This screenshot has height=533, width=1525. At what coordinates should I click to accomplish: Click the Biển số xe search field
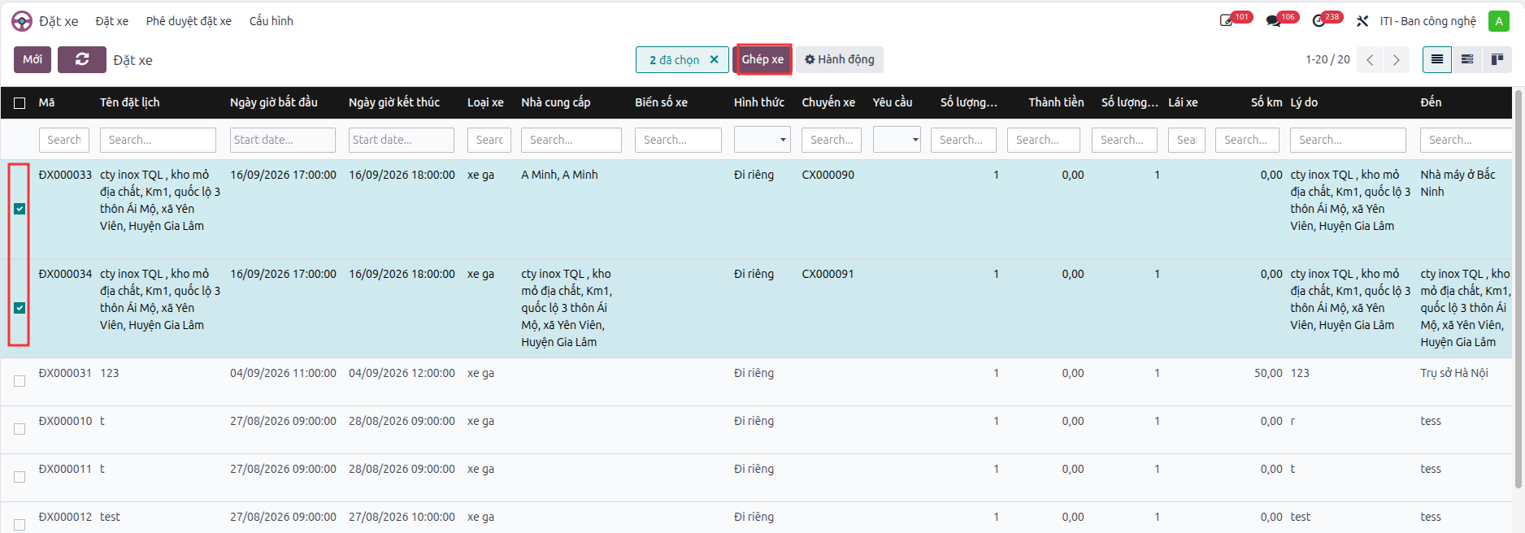[678, 140]
